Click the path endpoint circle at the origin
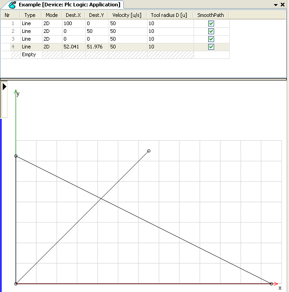The image size is (289, 292). 16,284
